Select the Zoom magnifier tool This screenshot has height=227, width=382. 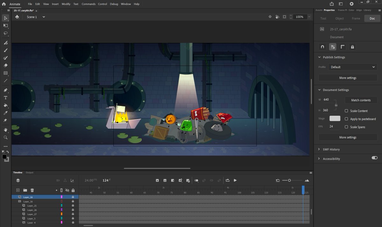5,137
